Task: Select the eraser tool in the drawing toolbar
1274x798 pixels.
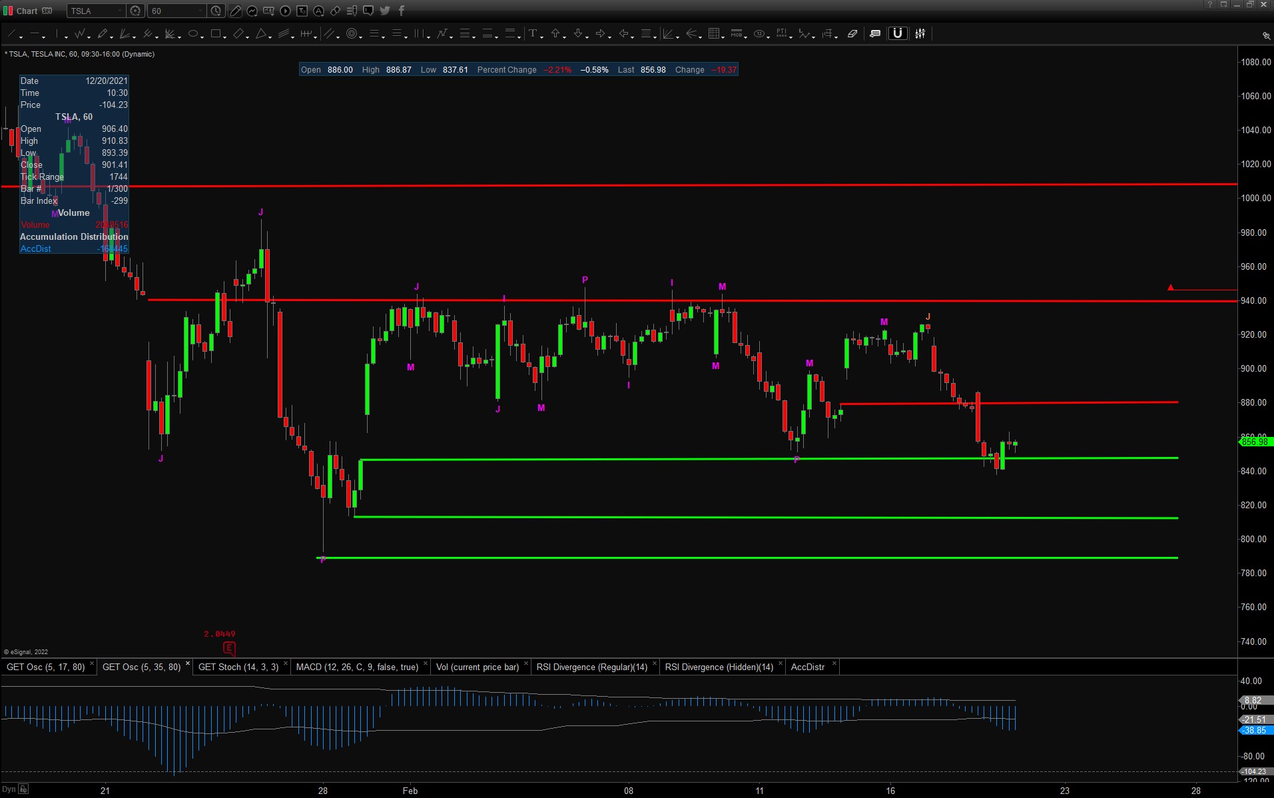Action: [852, 34]
